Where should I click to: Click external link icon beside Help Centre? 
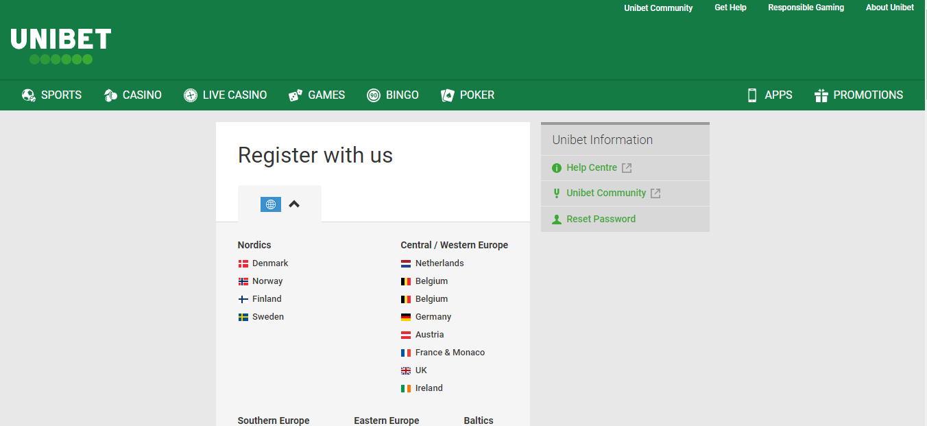627,168
